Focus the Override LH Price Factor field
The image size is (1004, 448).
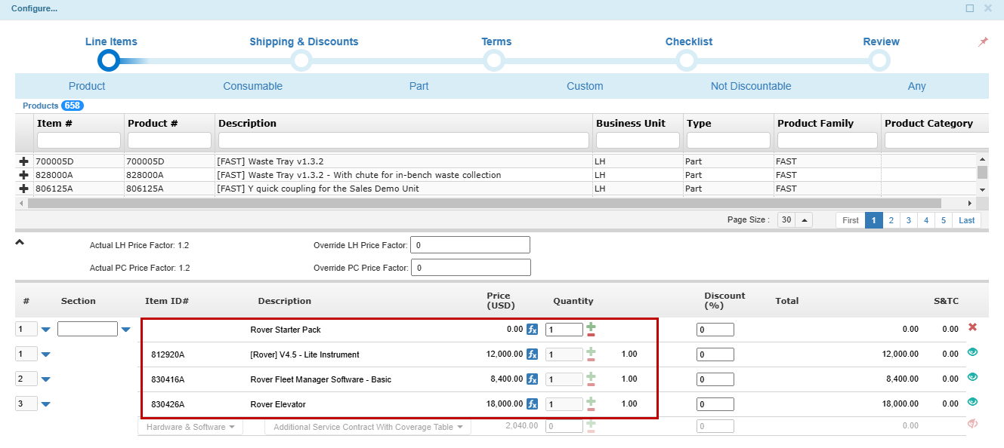coord(470,245)
